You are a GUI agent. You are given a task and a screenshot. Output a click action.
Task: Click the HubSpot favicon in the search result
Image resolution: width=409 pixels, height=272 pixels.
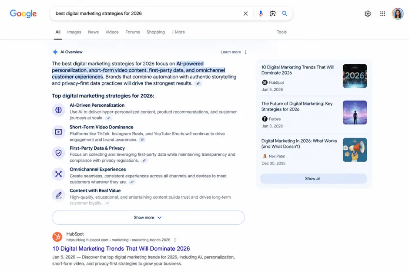[57, 237]
